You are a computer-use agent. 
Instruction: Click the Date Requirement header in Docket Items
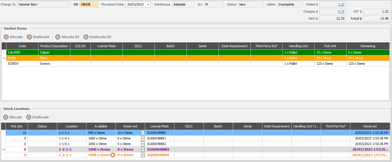pyautogui.click(x=235, y=46)
